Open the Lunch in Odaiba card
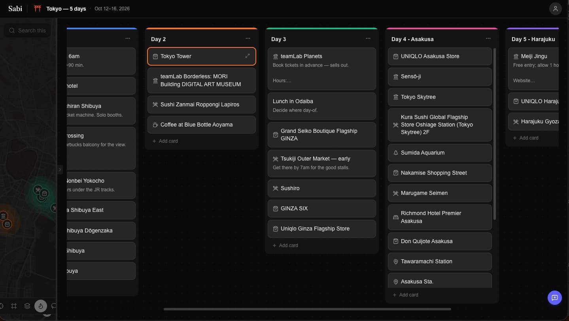Screen dimensions: 569x321 [322, 106]
